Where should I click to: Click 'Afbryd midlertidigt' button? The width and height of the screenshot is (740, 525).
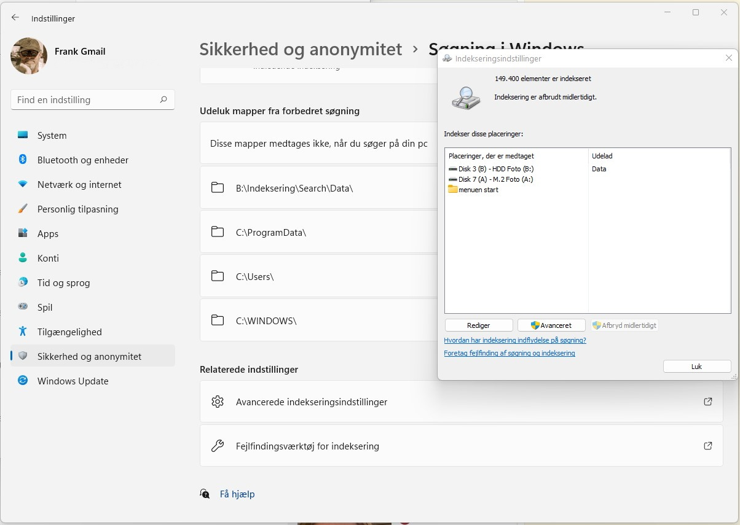tap(624, 325)
